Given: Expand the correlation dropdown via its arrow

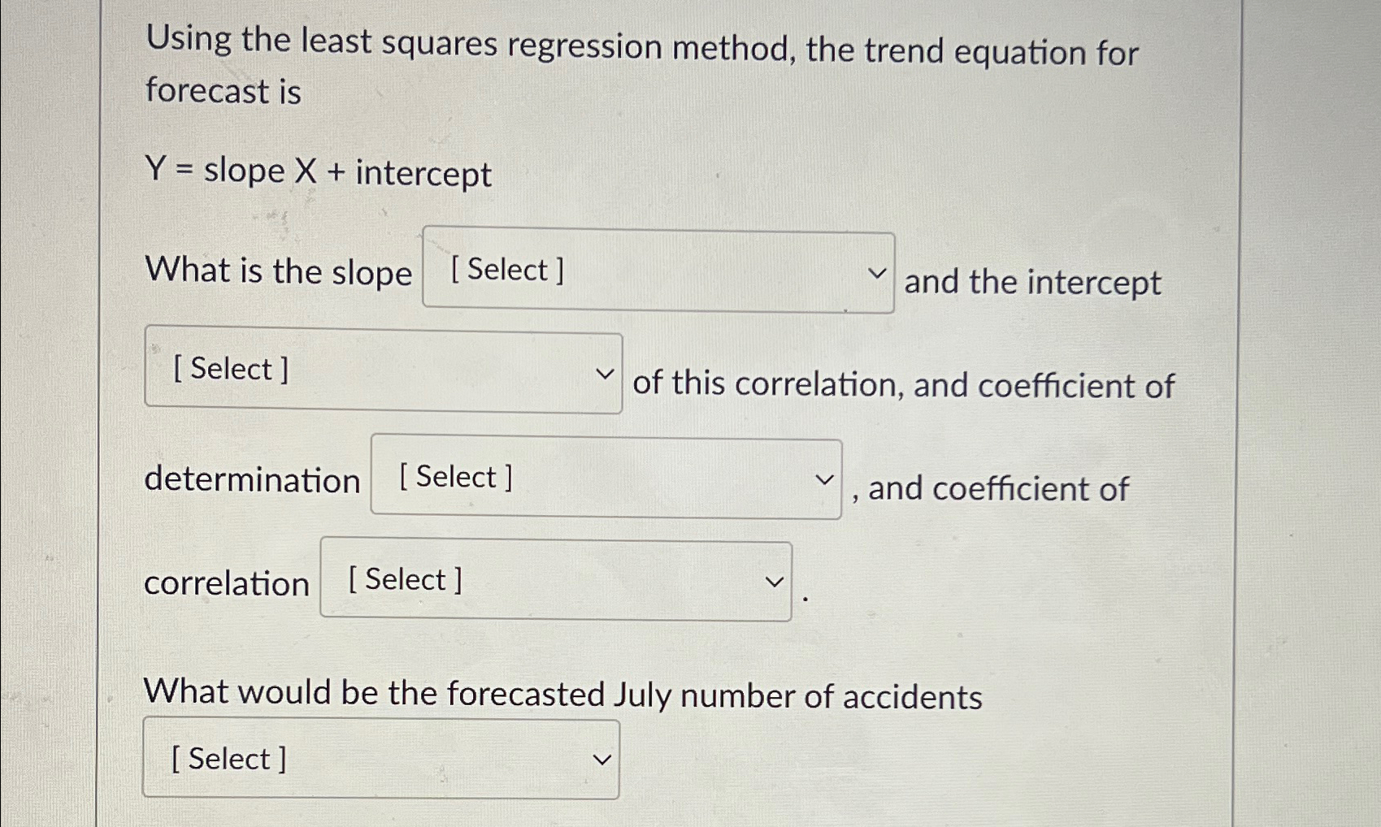Looking at the screenshot, I should pyautogui.click(x=775, y=582).
